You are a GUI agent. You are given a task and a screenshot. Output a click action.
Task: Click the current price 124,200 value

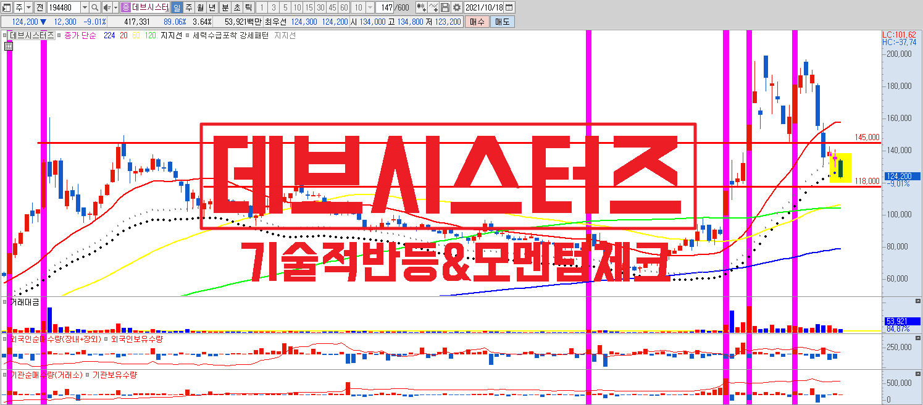pos(25,22)
